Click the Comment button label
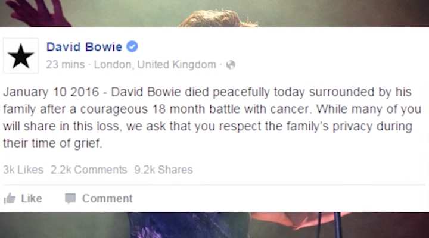This screenshot has width=429, height=238. pos(107,198)
